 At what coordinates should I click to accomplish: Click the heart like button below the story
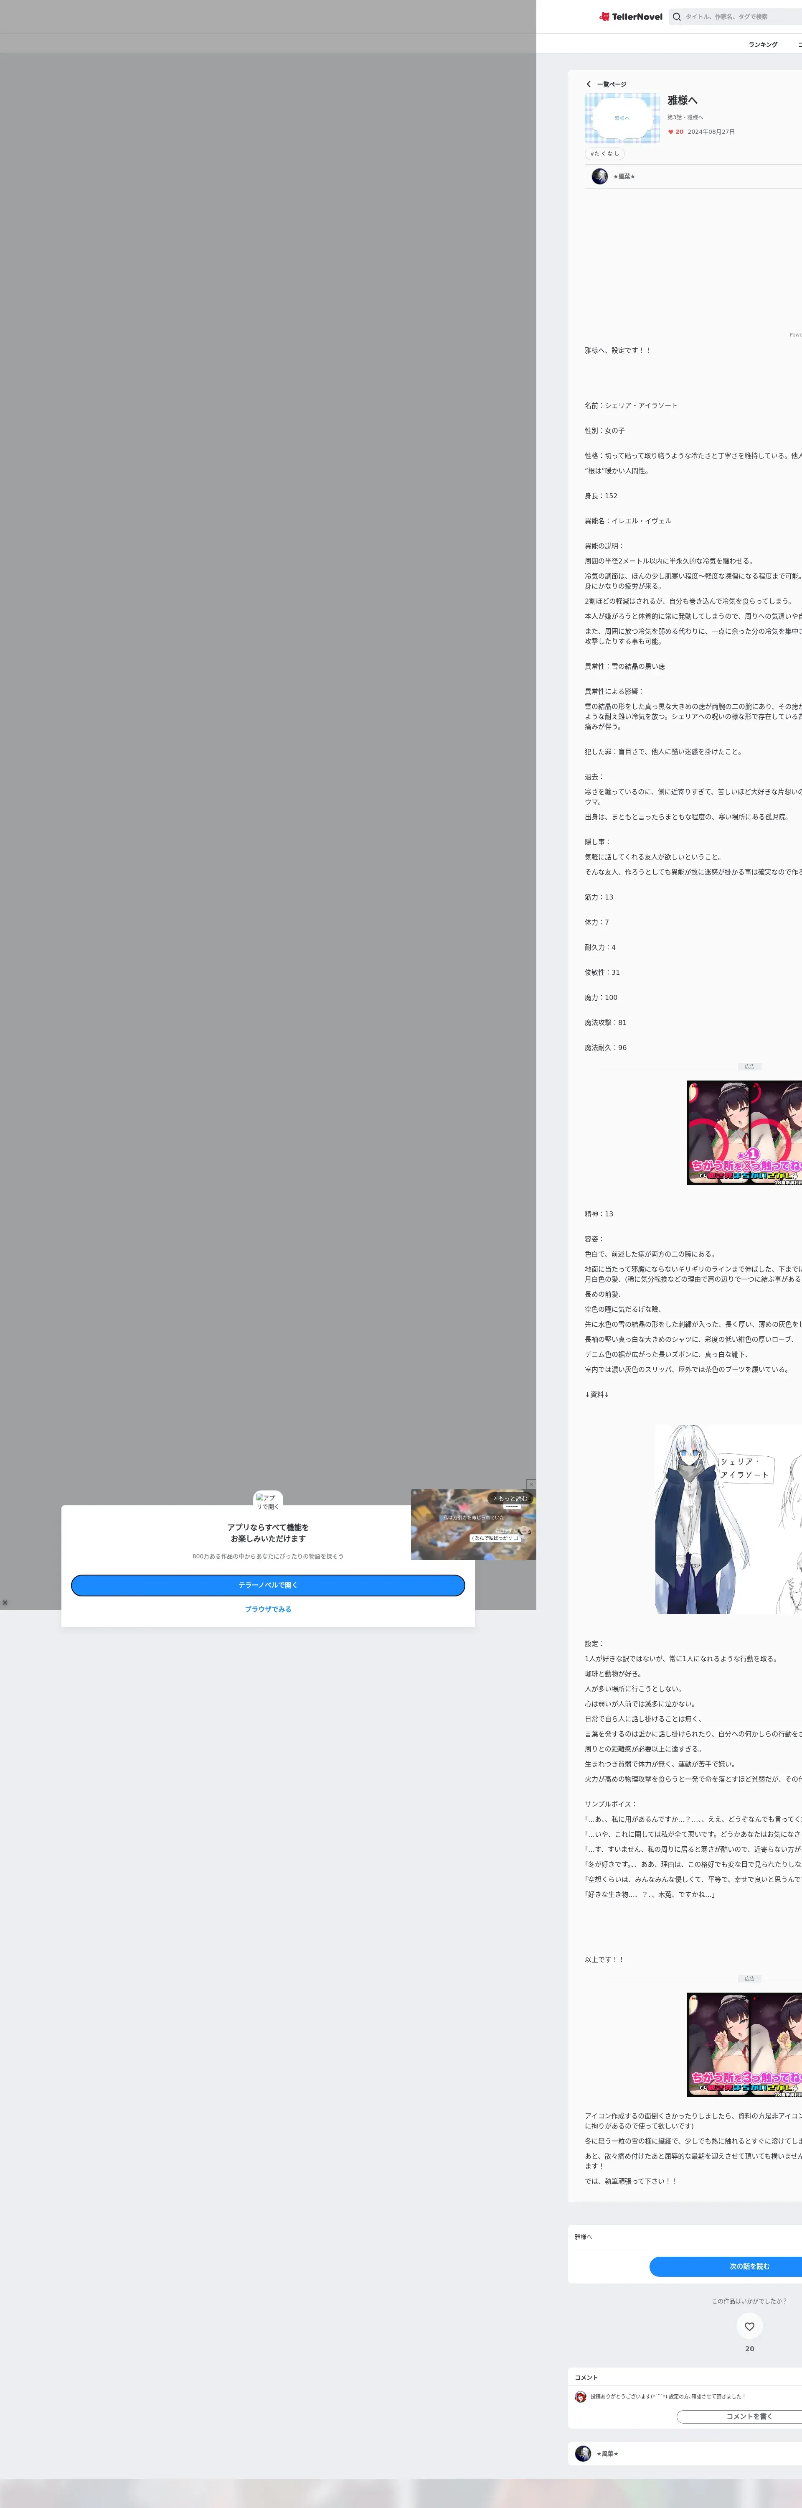tap(749, 2326)
